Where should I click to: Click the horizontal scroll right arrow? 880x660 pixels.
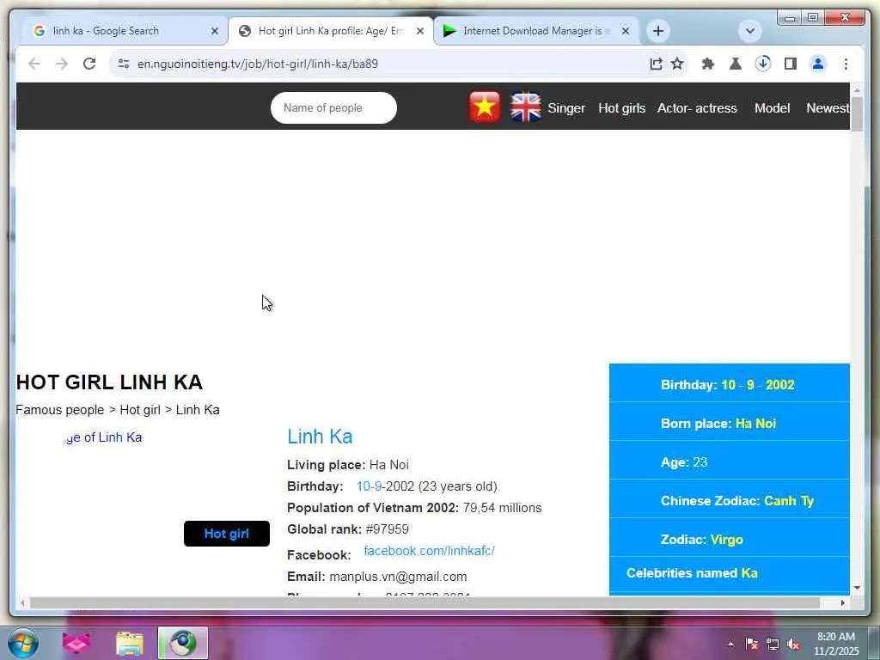842,603
